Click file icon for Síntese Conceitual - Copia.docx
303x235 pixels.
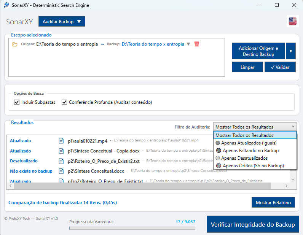61,151
